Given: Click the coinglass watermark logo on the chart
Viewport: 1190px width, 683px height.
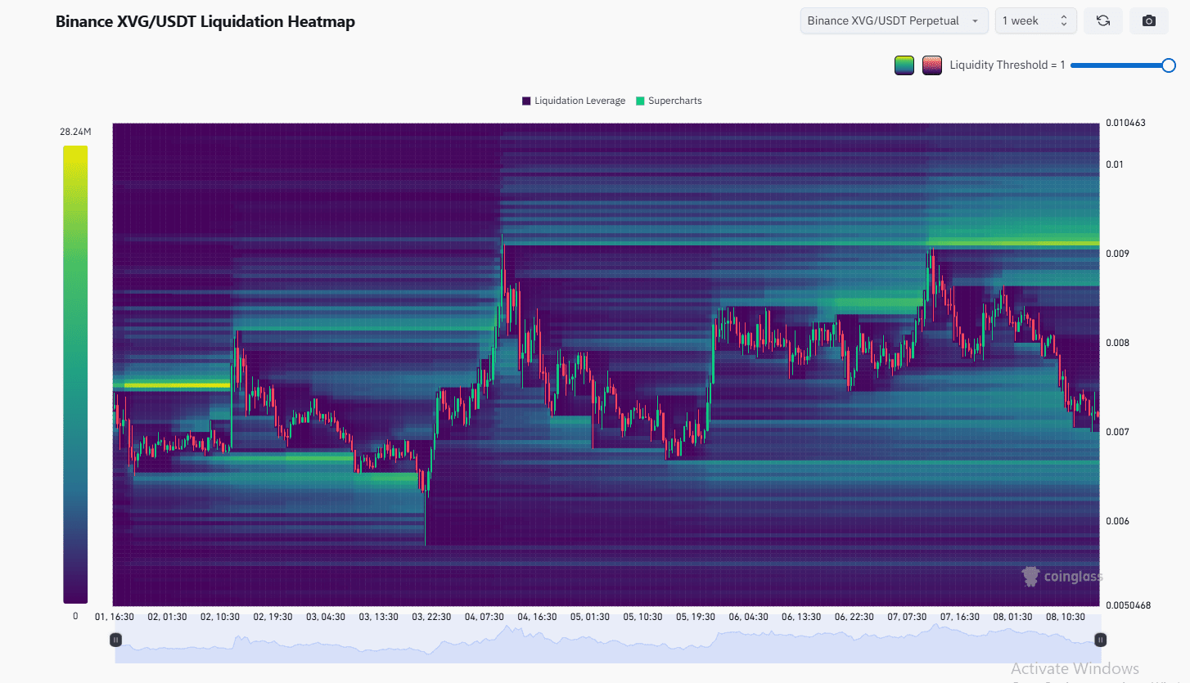Looking at the screenshot, I should pos(1062,577).
